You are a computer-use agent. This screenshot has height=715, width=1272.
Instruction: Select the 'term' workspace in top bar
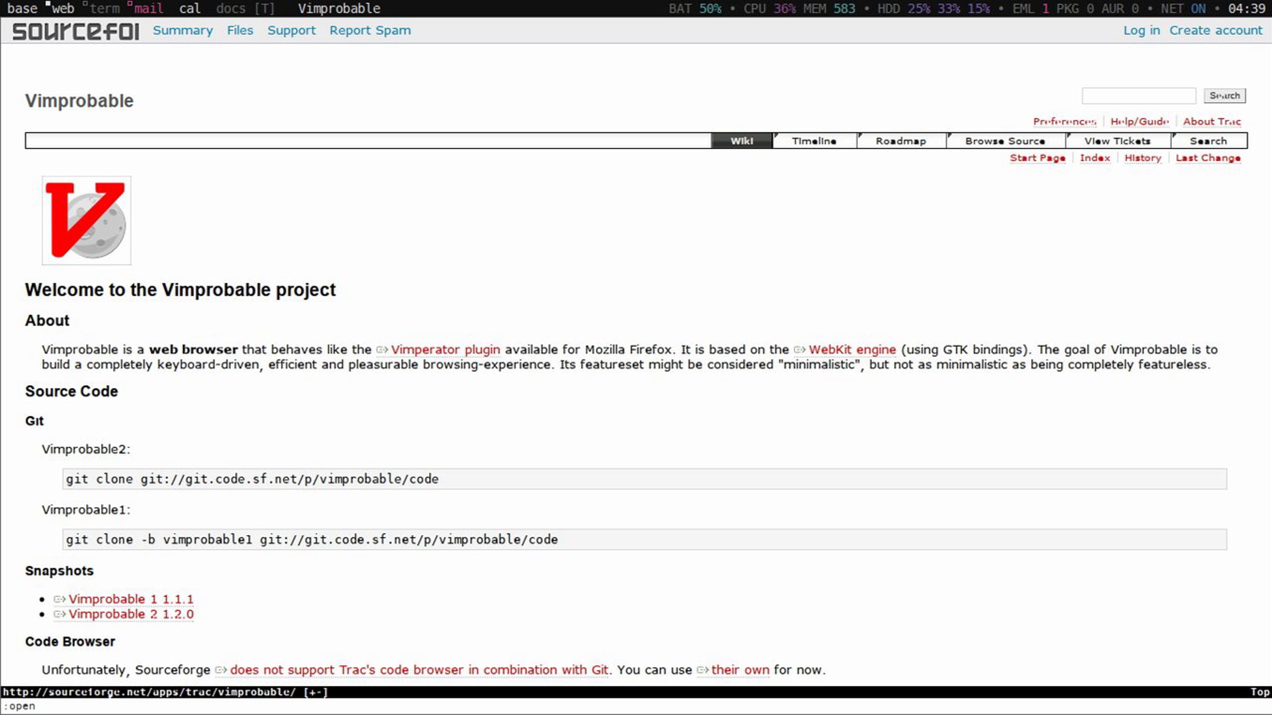(105, 8)
